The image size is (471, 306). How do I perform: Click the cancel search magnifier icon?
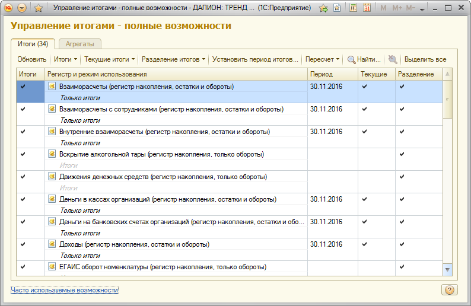point(392,59)
